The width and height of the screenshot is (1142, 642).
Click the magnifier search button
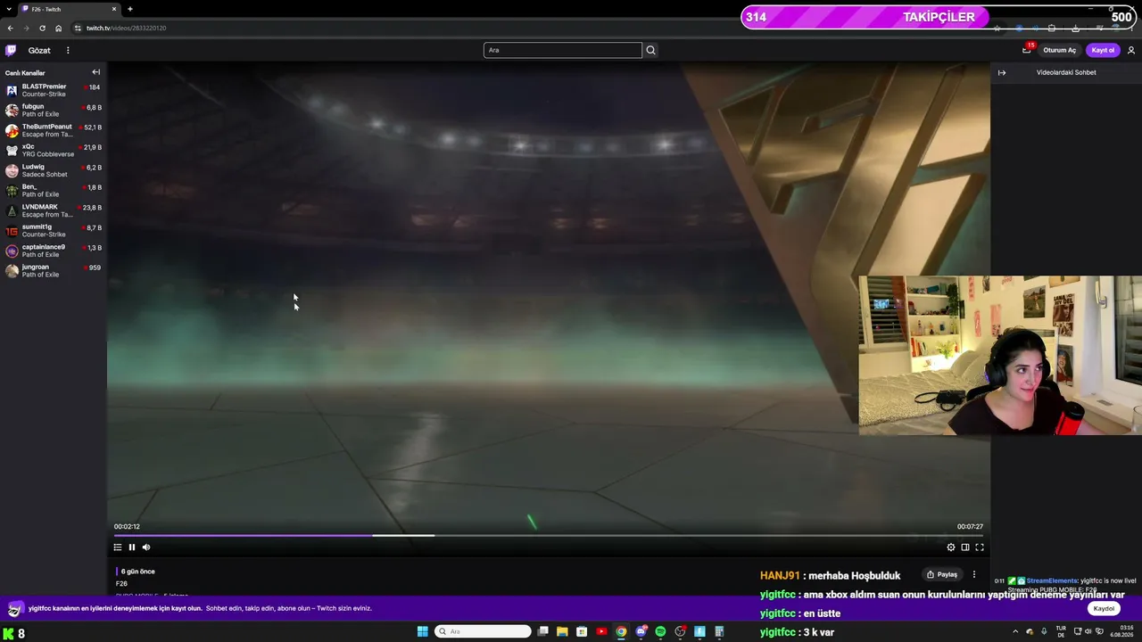point(651,50)
